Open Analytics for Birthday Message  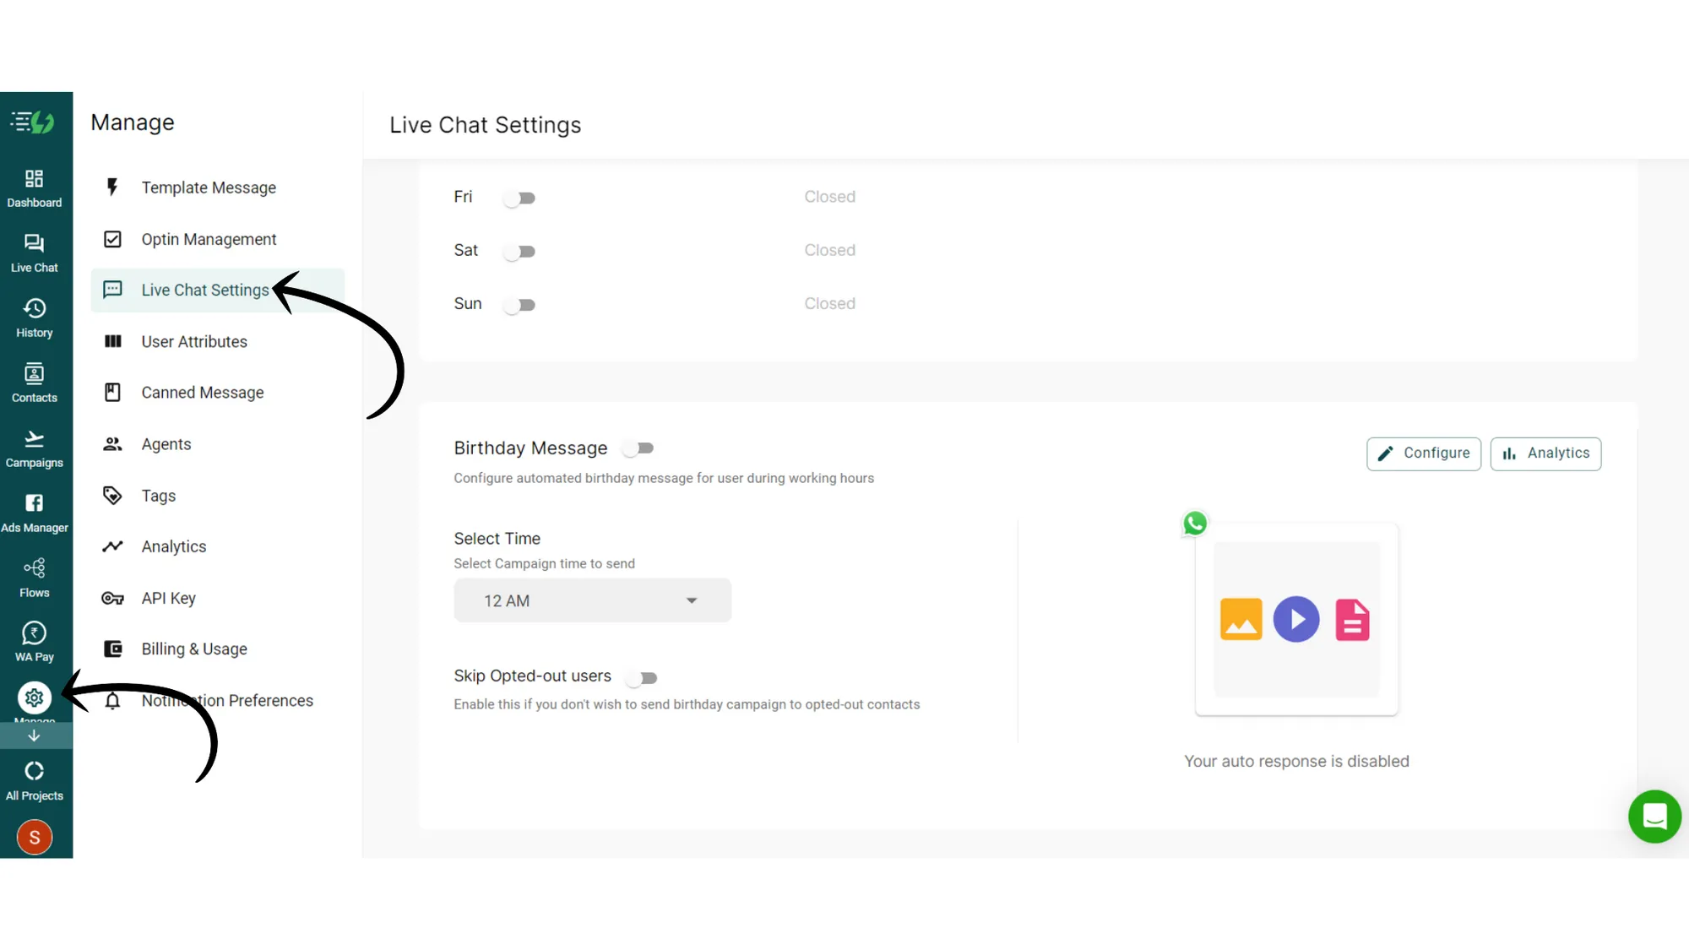click(1545, 453)
